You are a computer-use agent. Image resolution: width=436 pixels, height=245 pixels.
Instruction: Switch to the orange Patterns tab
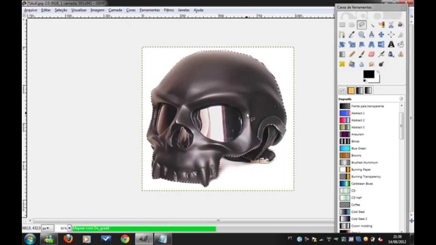pos(351,91)
